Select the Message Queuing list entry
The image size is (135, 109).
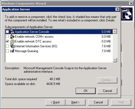59,51
